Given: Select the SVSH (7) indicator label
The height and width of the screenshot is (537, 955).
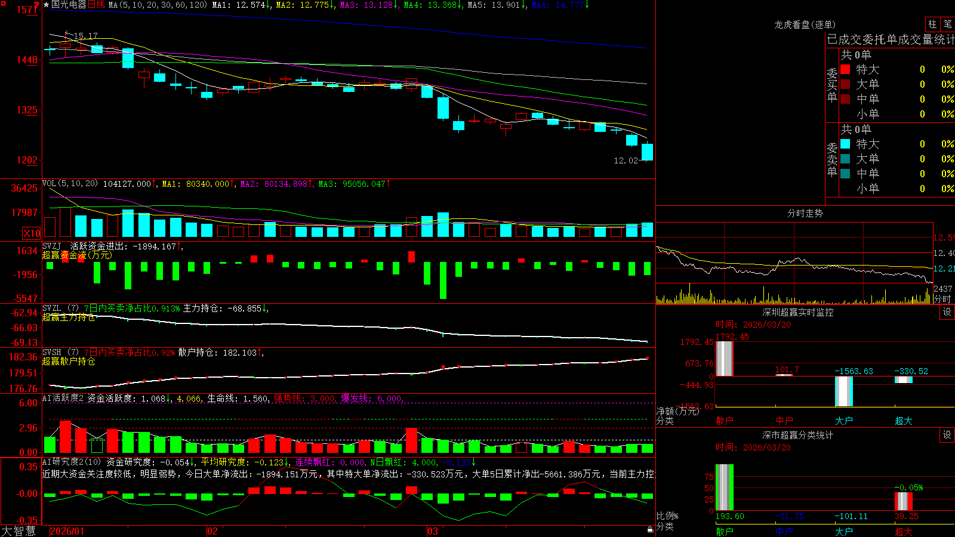Looking at the screenshot, I should click(x=60, y=353).
